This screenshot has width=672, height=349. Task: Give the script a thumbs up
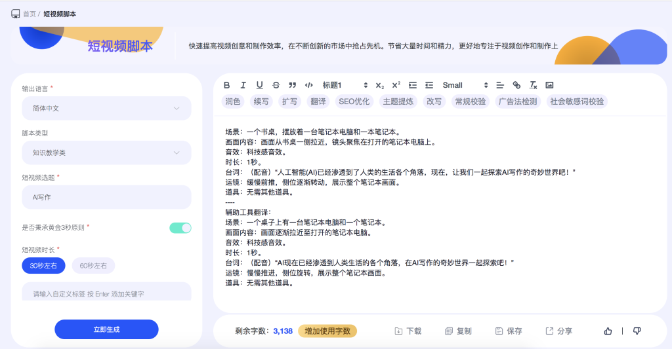[608, 331]
